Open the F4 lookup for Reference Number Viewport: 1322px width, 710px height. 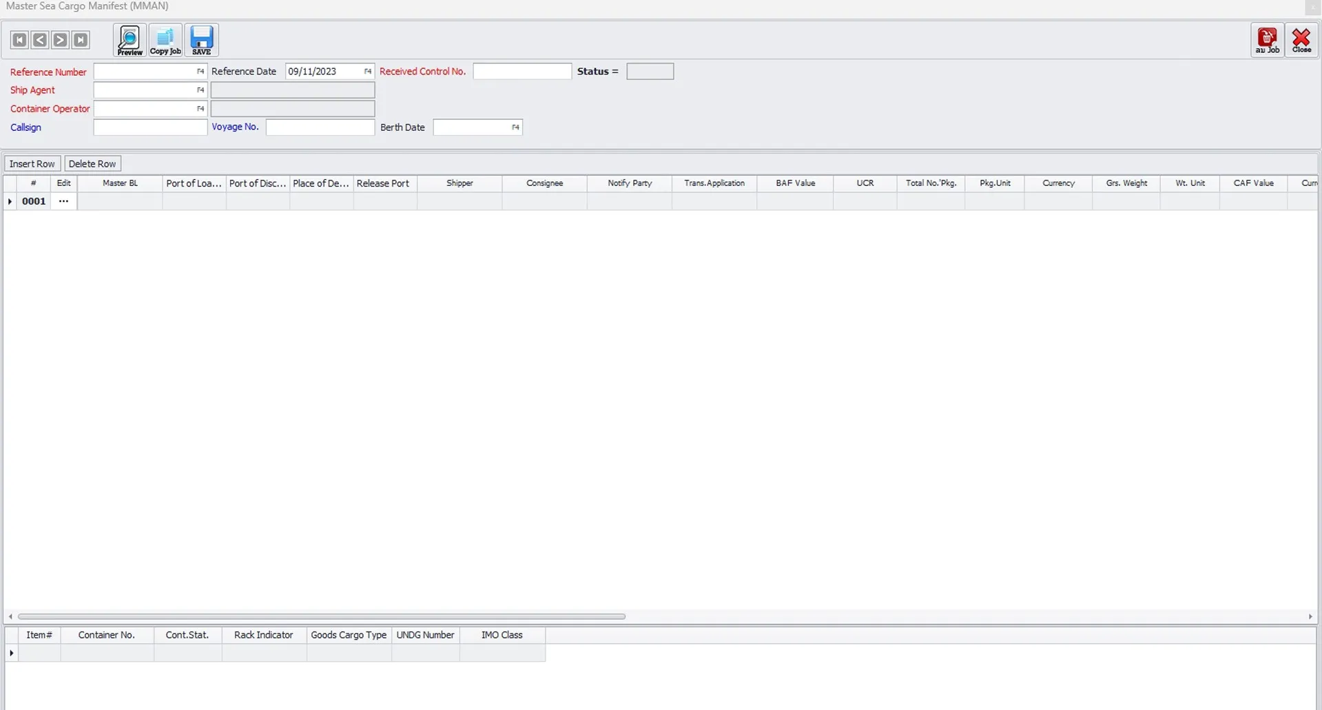tap(200, 71)
